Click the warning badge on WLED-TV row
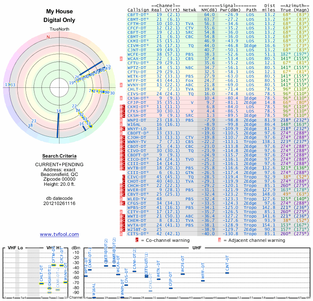Image resolution: width=313 pixels, height=301 pixels. 121,199
